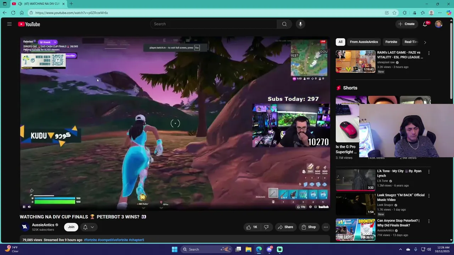Click the browser back arrow
This screenshot has width=454, height=255.
(x=5, y=13)
